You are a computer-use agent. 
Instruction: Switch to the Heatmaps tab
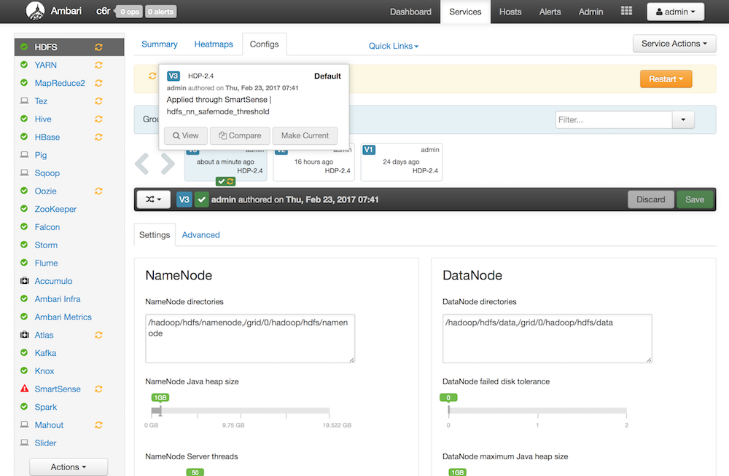point(214,44)
